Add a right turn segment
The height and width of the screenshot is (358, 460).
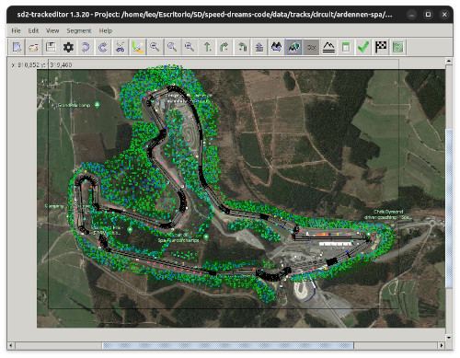[224, 47]
